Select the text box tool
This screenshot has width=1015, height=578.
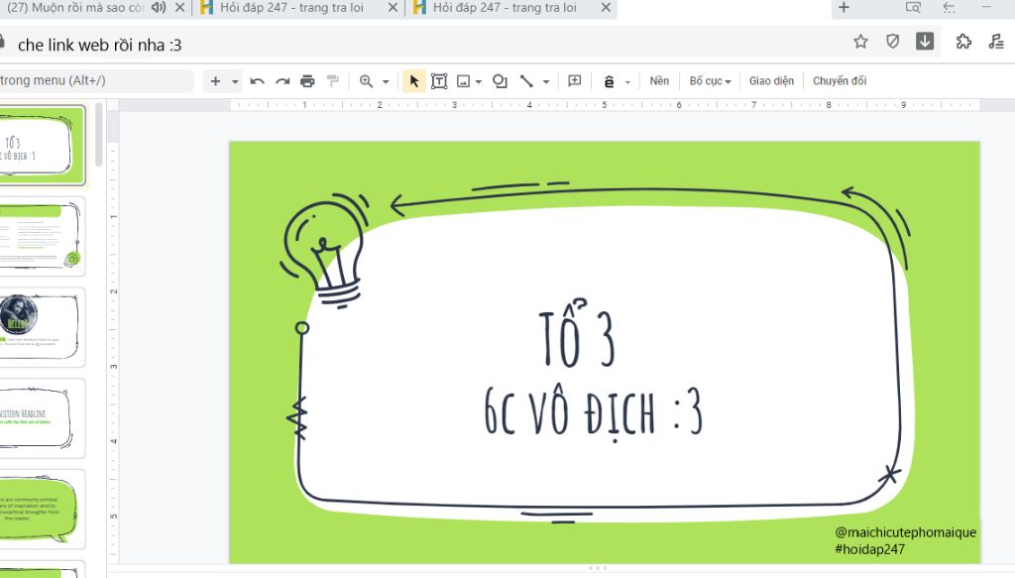click(439, 81)
